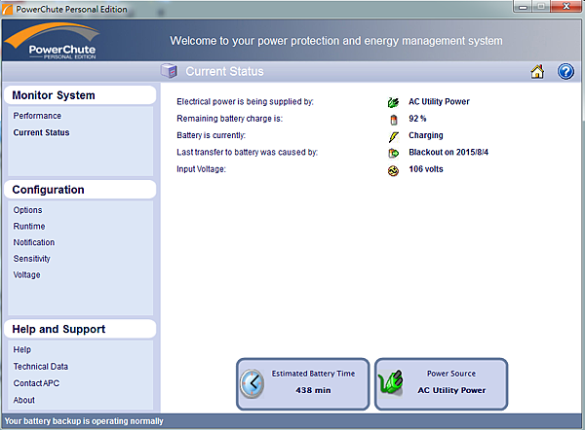585x430 pixels.
Task: Click the 'Charging' battery state value
Action: (x=426, y=135)
